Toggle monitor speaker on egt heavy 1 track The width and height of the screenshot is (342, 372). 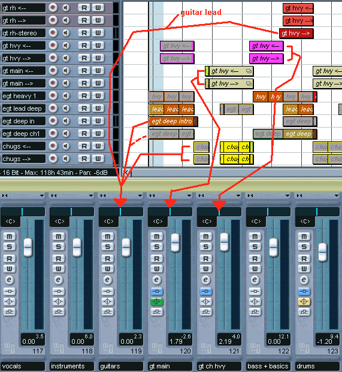(x=66, y=96)
